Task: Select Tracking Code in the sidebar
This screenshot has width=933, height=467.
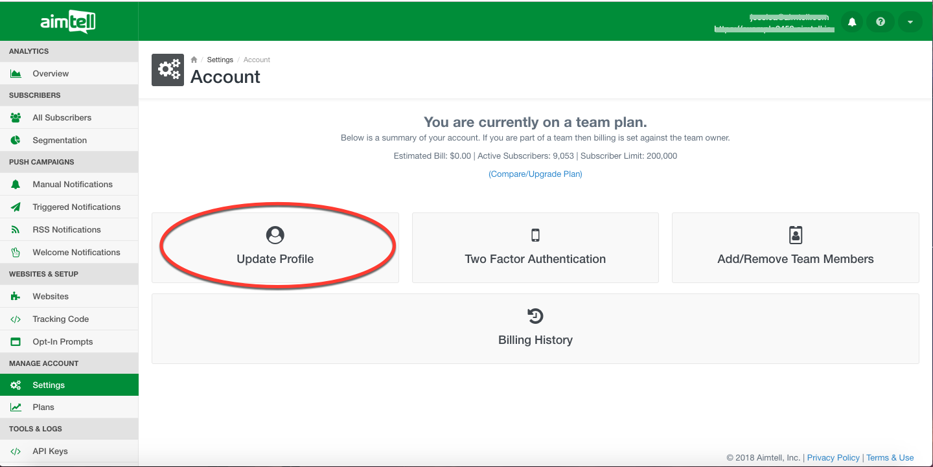Action: click(x=60, y=319)
